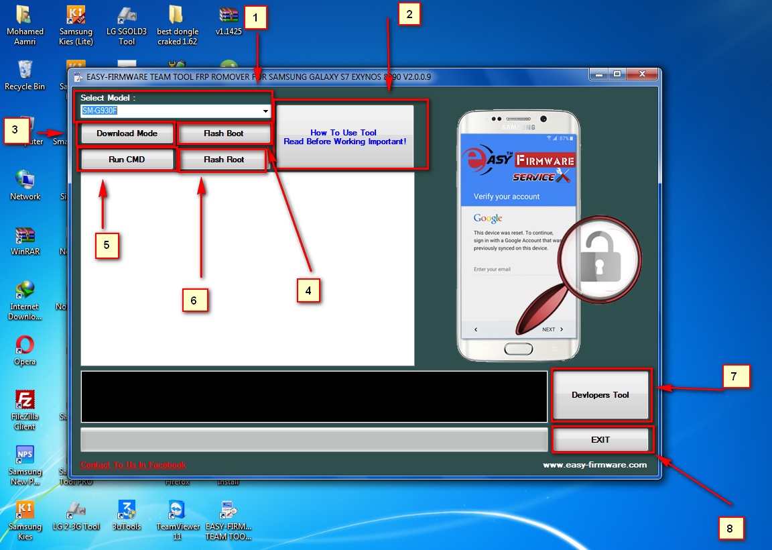The height and width of the screenshot is (550, 772).
Task: Open Samsung New PC Studio shortcut
Action: click(25, 465)
